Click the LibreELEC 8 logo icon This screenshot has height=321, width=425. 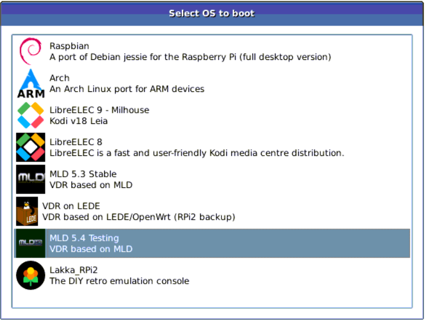click(31, 147)
